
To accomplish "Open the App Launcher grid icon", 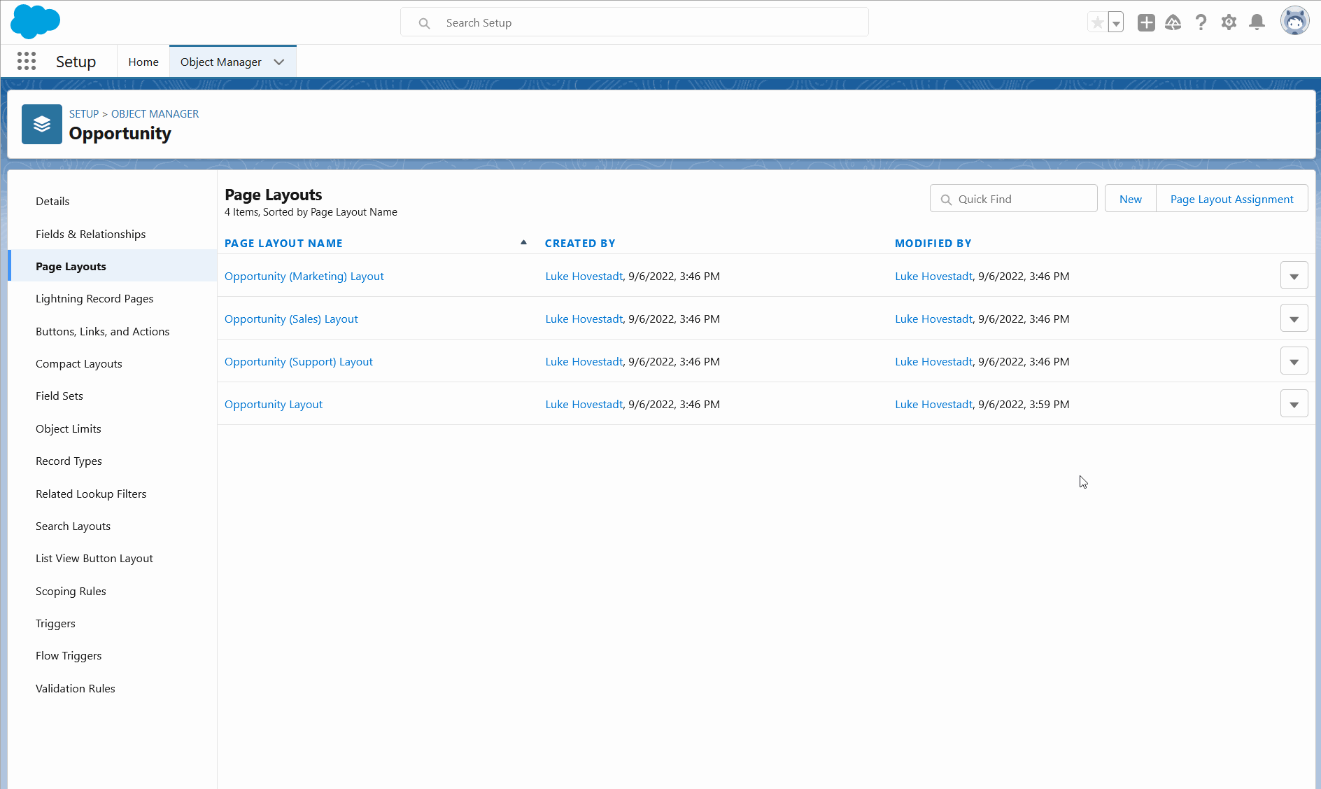I will tap(27, 62).
